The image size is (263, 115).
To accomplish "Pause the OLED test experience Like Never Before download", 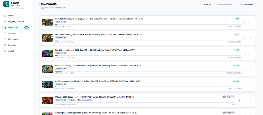I will click(245, 85).
